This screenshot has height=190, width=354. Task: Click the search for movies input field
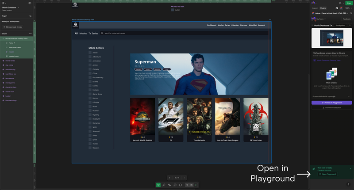tap(184, 33)
